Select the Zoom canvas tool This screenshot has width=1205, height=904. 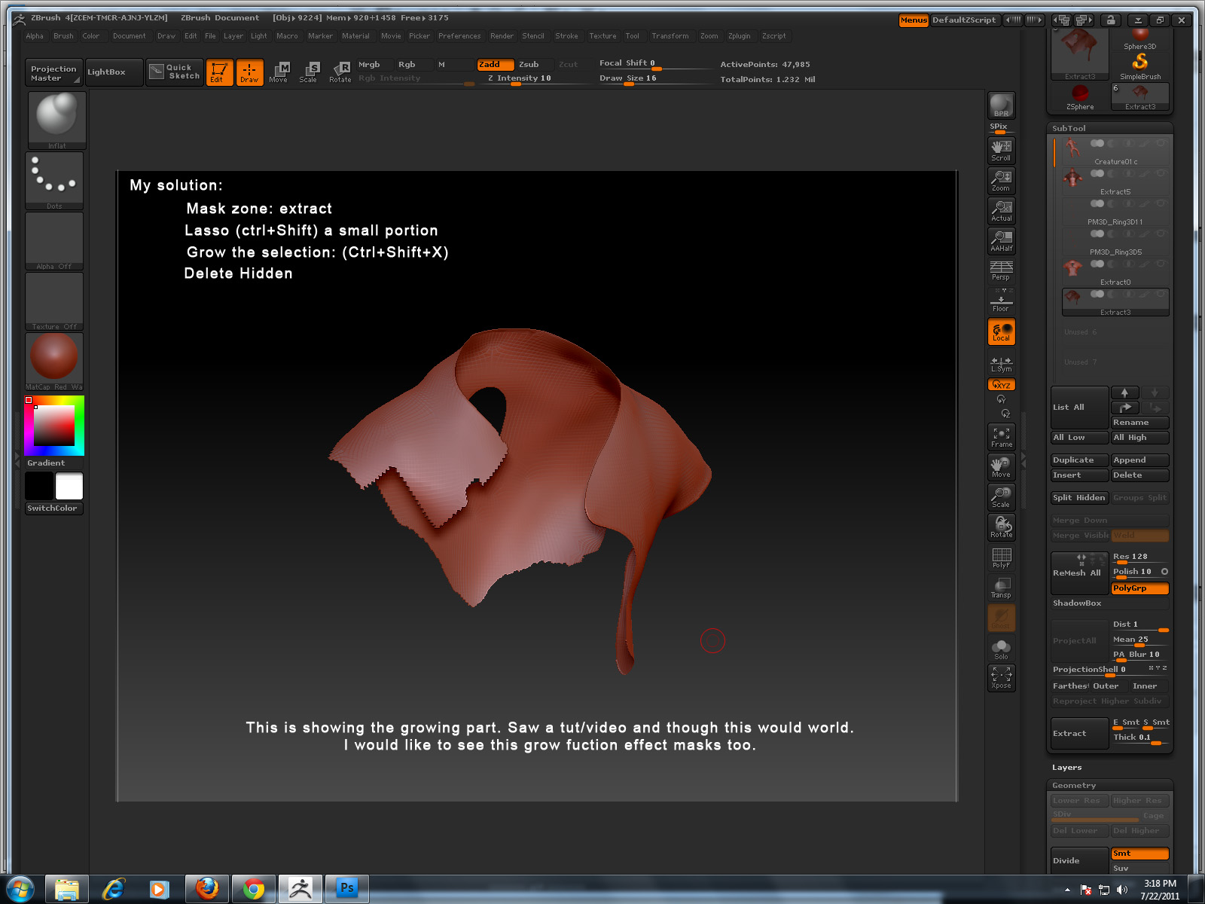pos(1001,181)
